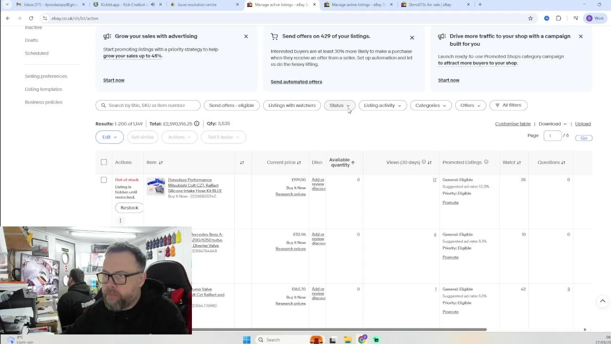Open the total value info icon

pyautogui.click(x=197, y=123)
